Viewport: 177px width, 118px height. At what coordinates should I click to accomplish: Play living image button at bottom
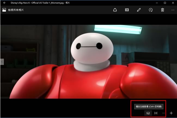[148, 113]
